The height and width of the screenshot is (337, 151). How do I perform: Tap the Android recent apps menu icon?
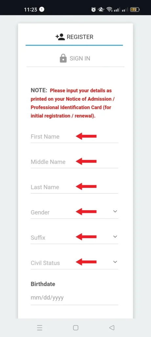(x=40, y=327)
